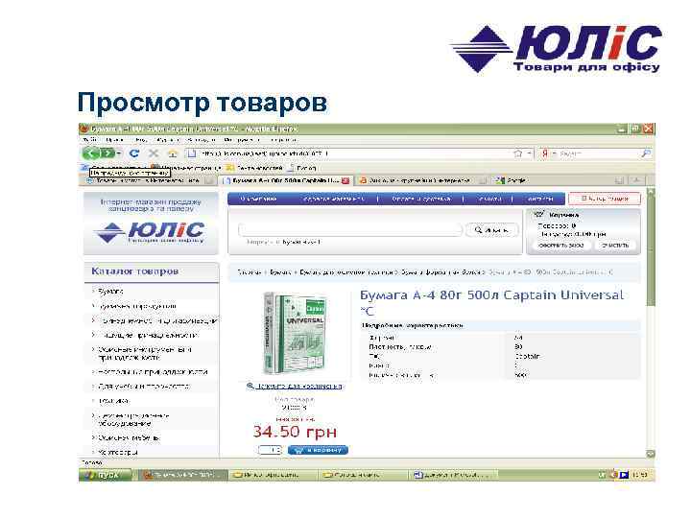Expand the 'Настольные принадлежности' catalog category
This screenshot has width=691, height=518.
153,372
